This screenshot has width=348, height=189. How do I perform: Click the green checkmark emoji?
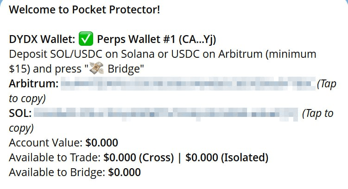(86, 39)
